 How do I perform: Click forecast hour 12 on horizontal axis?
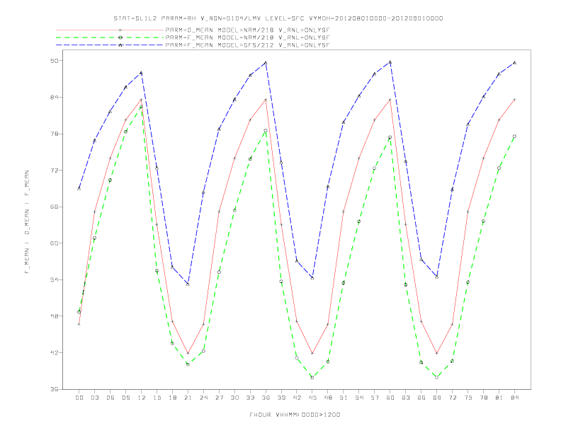pyautogui.click(x=142, y=398)
